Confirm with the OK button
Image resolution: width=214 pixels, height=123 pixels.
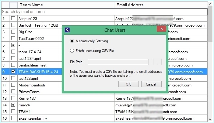128,84
